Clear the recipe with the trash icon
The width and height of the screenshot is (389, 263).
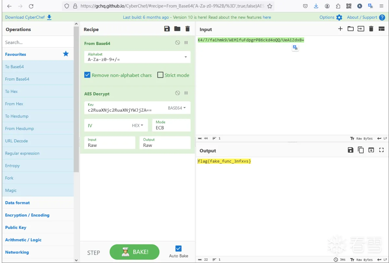coord(187,29)
